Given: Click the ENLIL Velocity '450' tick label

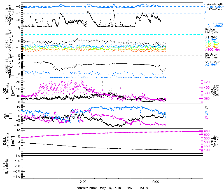Looking at the screenshot, I should tap(207, 146).
